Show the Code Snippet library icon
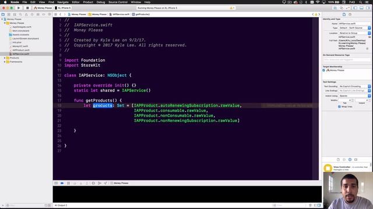Image resolution: width=373 pixels, height=209 pixels. point(344,160)
